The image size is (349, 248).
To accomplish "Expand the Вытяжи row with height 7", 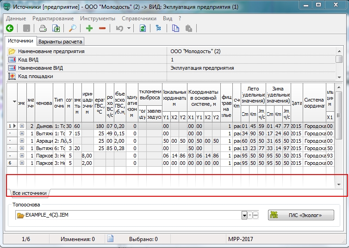I will tap(22, 133).
